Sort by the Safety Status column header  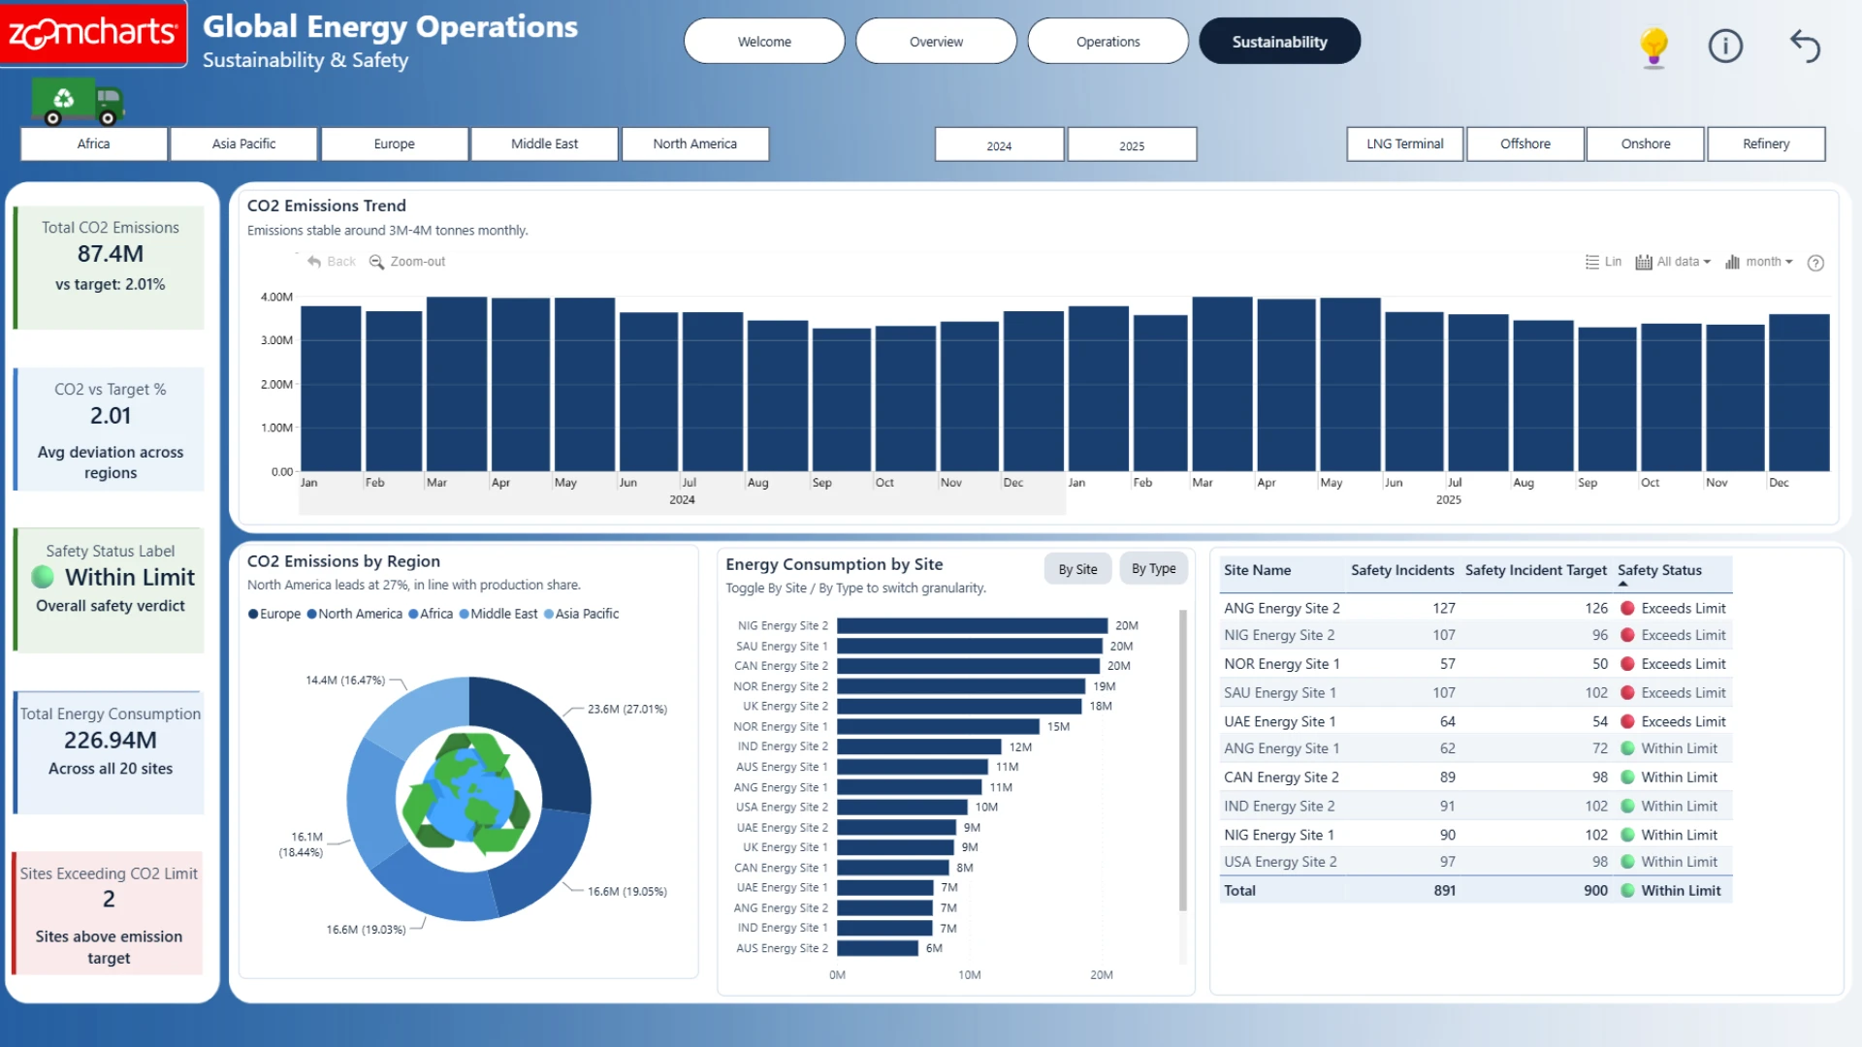pyautogui.click(x=1659, y=570)
